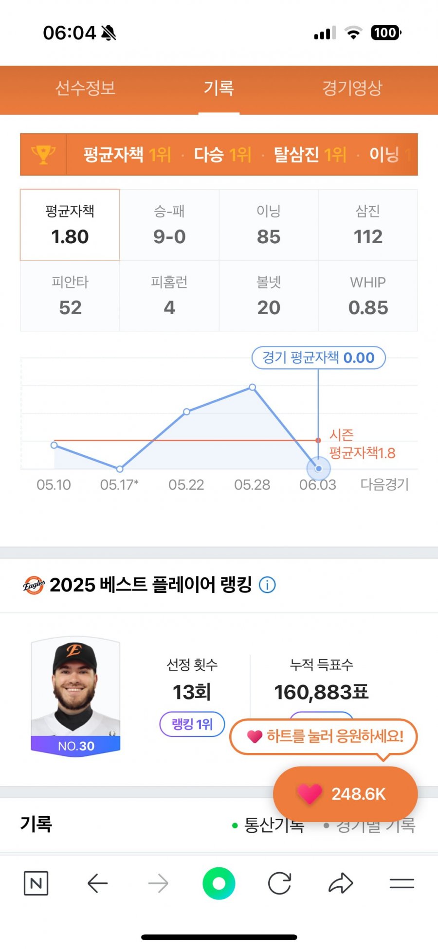The image size is (438, 949).
Task: Open player NO.30 photo card
Action: click(75, 697)
